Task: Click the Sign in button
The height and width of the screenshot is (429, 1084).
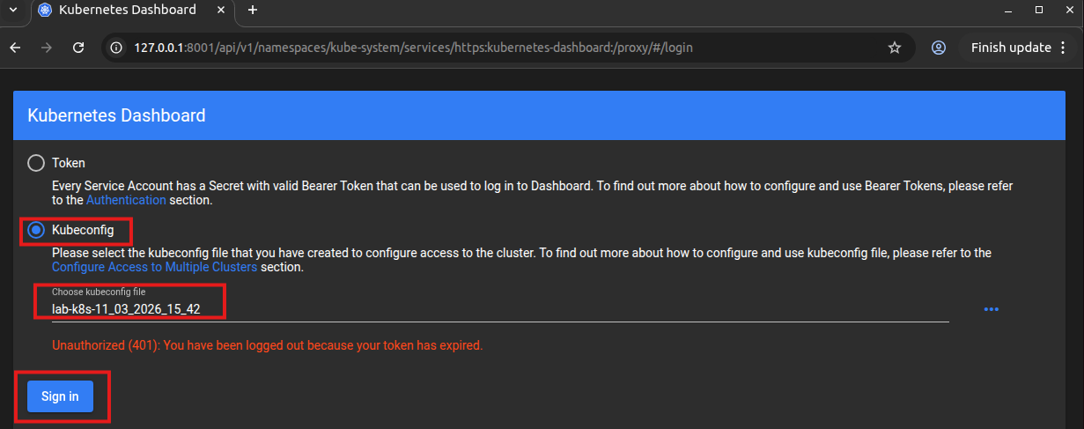Action: coord(61,396)
